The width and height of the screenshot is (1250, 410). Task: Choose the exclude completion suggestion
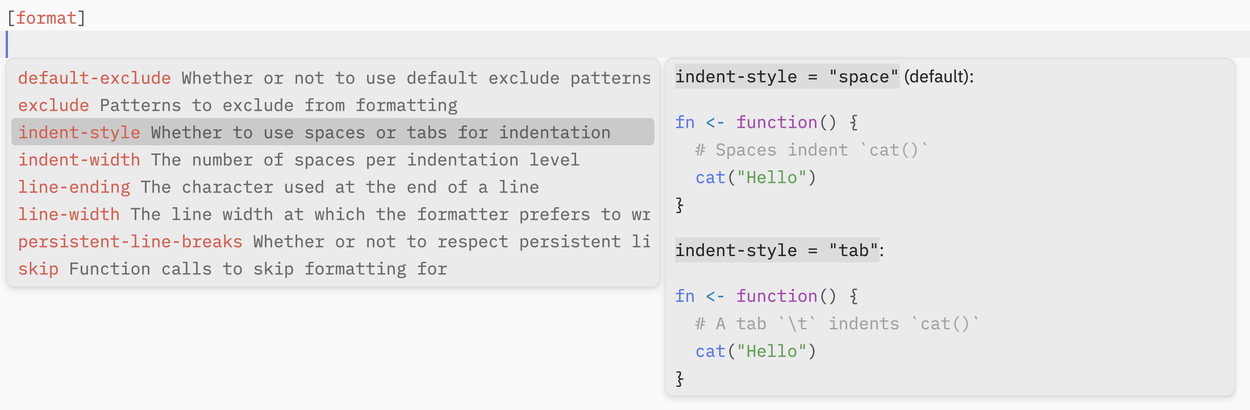click(53, 105)
